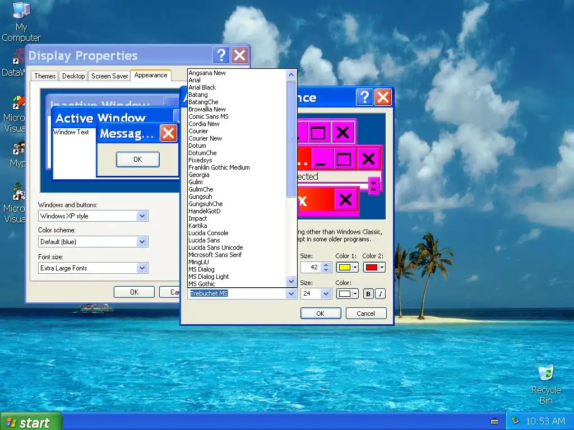Toggle the Bold font button
Viewport: 574px width, 430px height.
point(368,293)
